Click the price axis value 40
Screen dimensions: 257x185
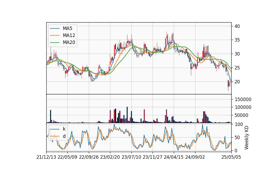(x=237, y=26)
